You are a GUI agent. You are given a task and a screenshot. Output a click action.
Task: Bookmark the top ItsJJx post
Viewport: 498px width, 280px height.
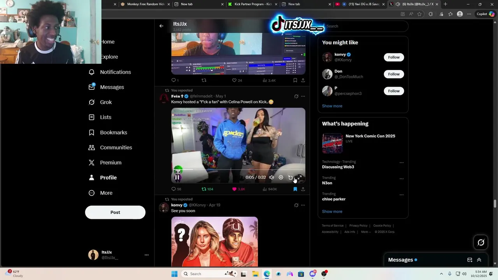click(x=295, y=80)
